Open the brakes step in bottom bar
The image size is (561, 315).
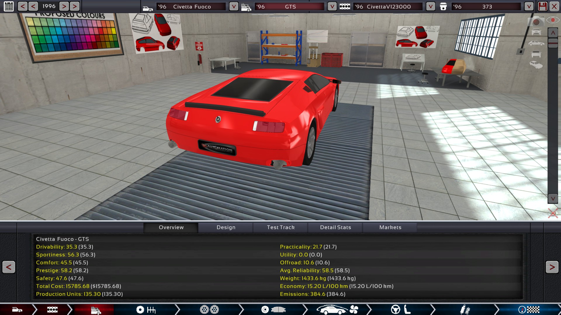point(273,310)
